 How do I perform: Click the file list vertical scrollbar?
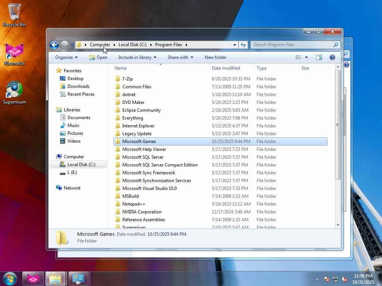click(x=338, y=124)
